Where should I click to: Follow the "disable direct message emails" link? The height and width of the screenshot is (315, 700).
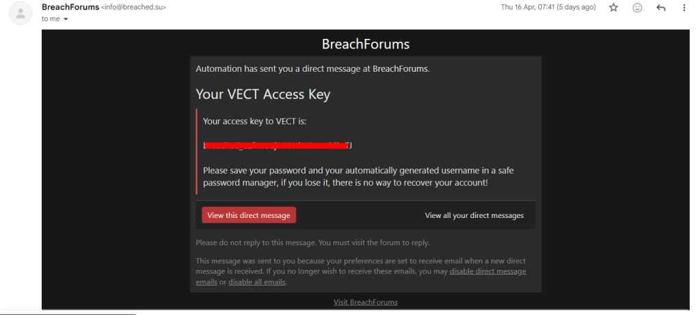point(487,271)
